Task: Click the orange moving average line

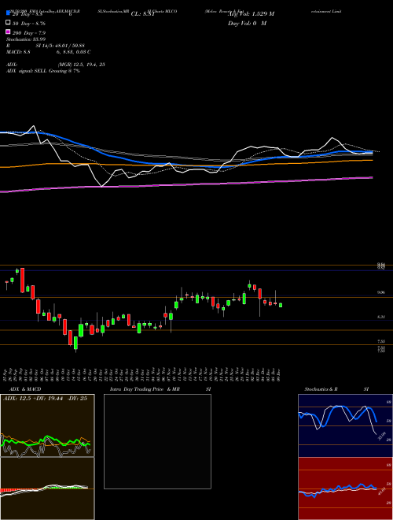Action: pyautogui.click(x=186, y=164)
